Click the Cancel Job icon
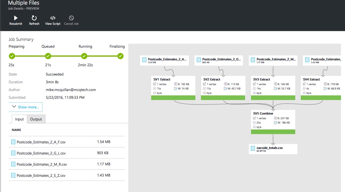Screen dimensions: 345x192 click(71, 18)
